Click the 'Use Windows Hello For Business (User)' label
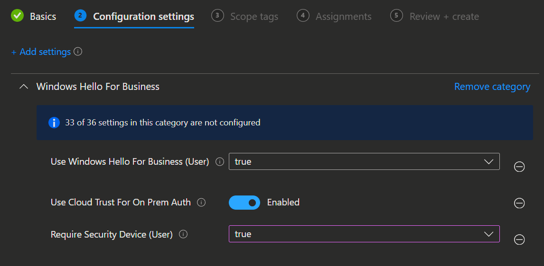544x266 pixels. tap(130, 161)
